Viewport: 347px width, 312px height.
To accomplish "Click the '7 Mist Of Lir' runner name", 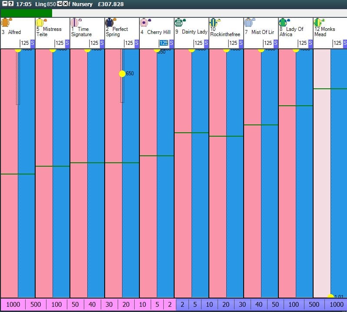I will click(259, 32).
